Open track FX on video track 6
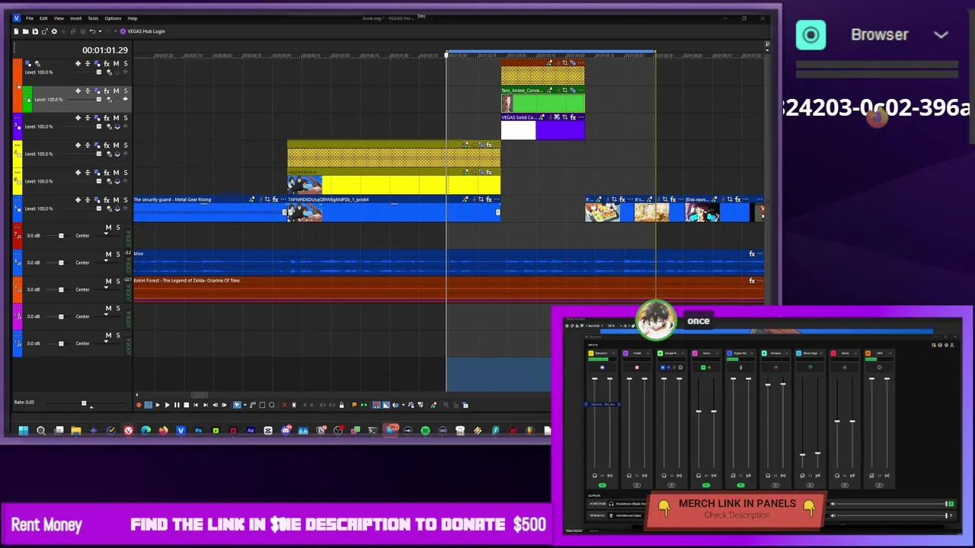 107,199
